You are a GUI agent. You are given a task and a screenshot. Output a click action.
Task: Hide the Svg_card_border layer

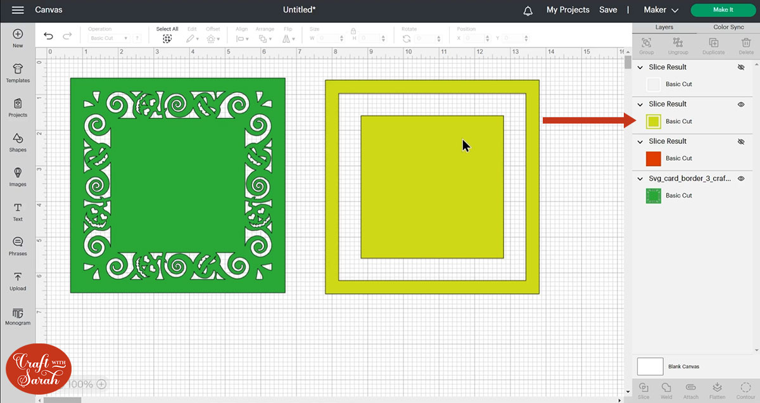click(741, 179)
